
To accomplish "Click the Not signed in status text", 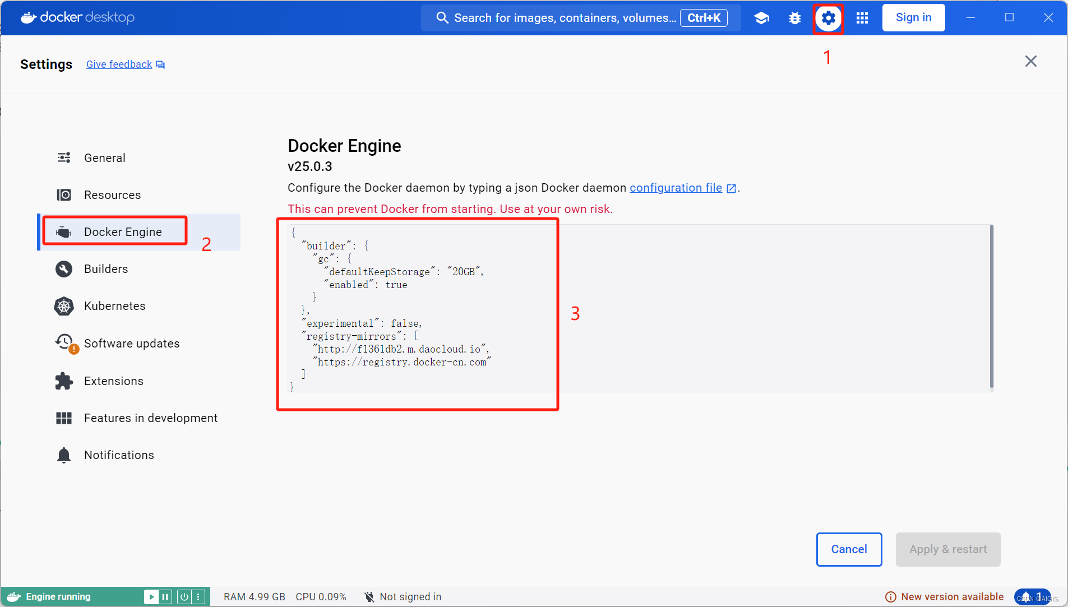I will click(x=410, y=597).
